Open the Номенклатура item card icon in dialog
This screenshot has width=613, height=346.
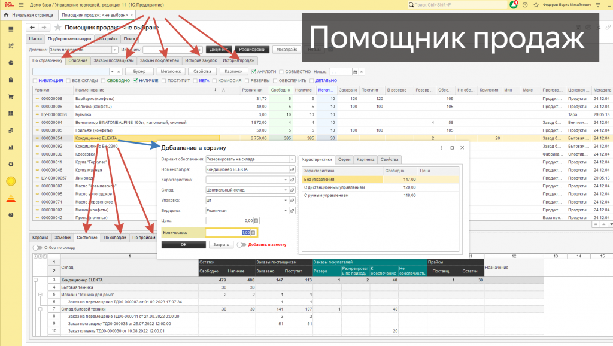click(292, 169)
